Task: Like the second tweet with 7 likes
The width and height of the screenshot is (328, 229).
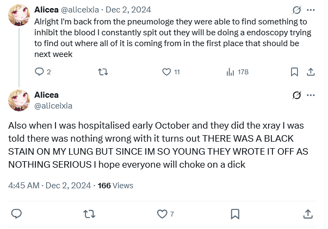Action: (x=162, y=213)
